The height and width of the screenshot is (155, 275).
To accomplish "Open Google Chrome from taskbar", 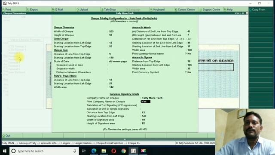I will tap(123, 151).
